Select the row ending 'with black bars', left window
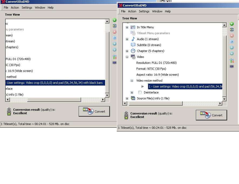The height and width of the screenshot is (184, 239). [55, 83]
